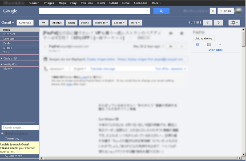The height and width of the screenshot is (161, 246).
Task: Mark message as Spam
Action: click(x=71, y=23)
